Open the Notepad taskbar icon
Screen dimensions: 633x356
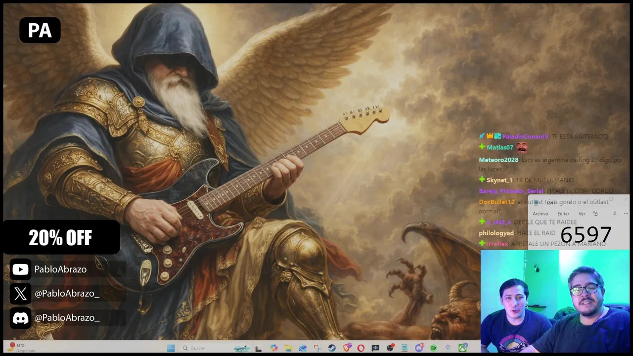pos(405,348)
